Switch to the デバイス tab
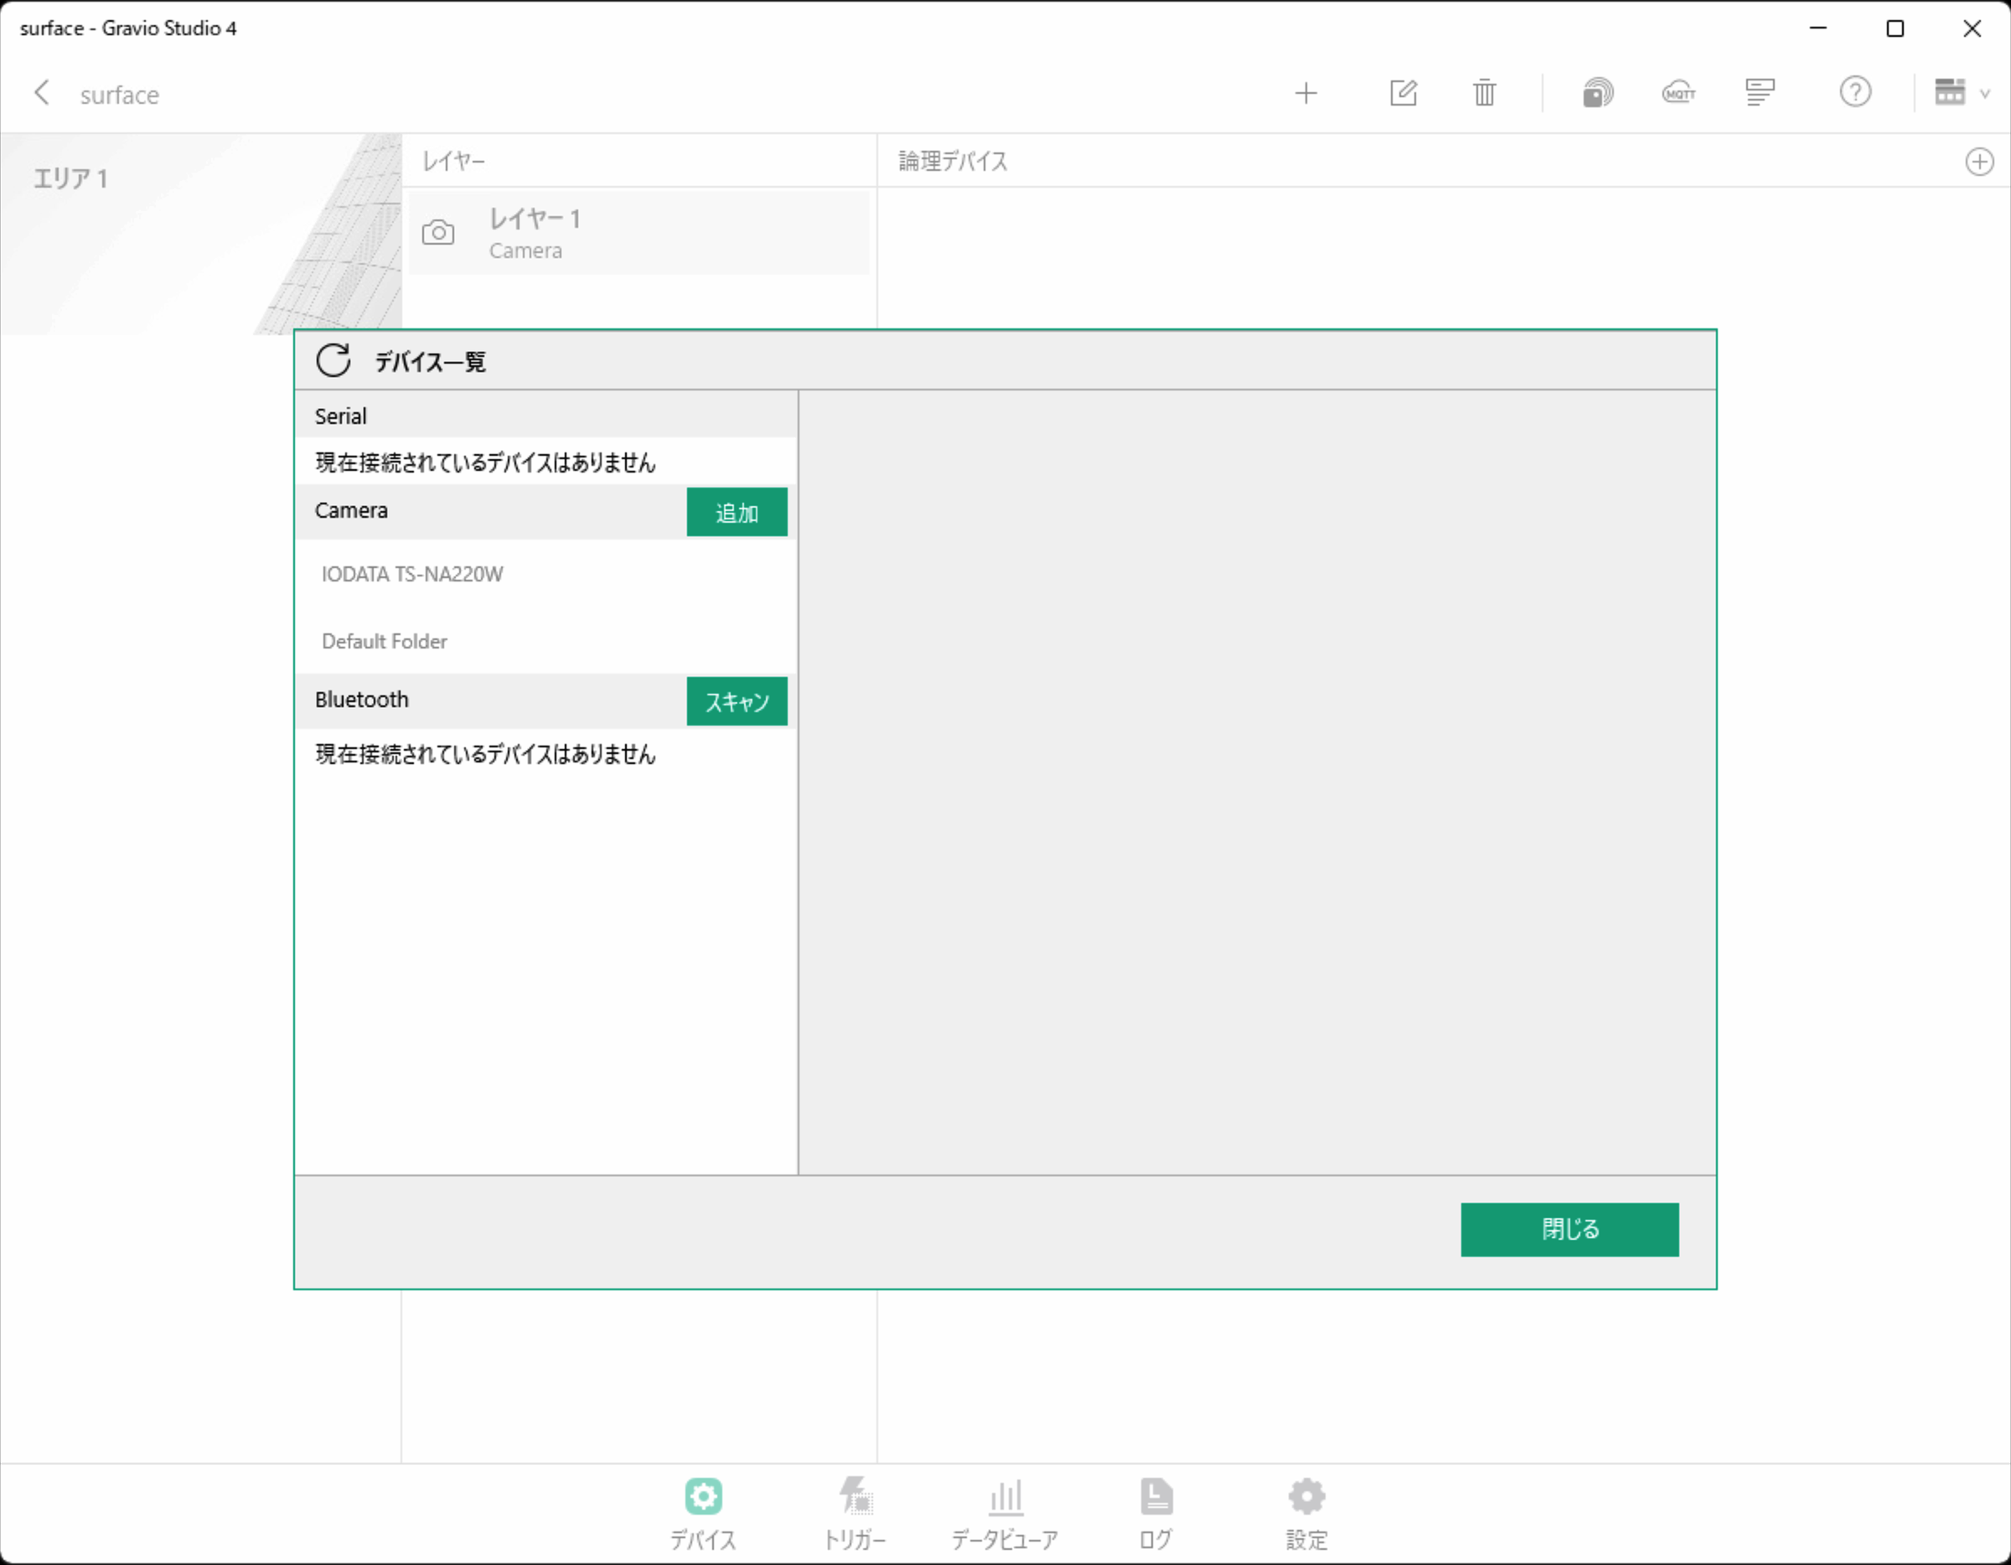The height and width of the screenshot is (1565, 2011). click(x=702, y=1516)
